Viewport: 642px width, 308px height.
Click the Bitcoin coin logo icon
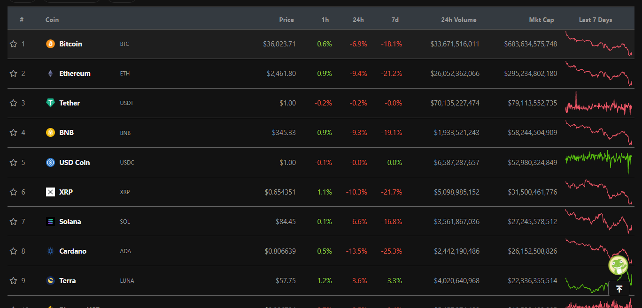point(50,44)
